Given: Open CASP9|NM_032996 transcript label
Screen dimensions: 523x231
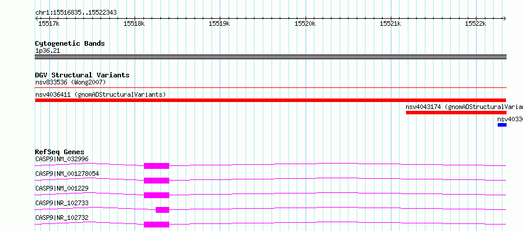Looking at the screenshot, I should [62, 159].
